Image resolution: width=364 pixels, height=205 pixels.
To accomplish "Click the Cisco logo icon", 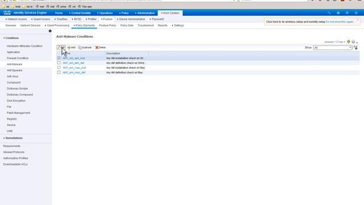I will tap(7, 13).
